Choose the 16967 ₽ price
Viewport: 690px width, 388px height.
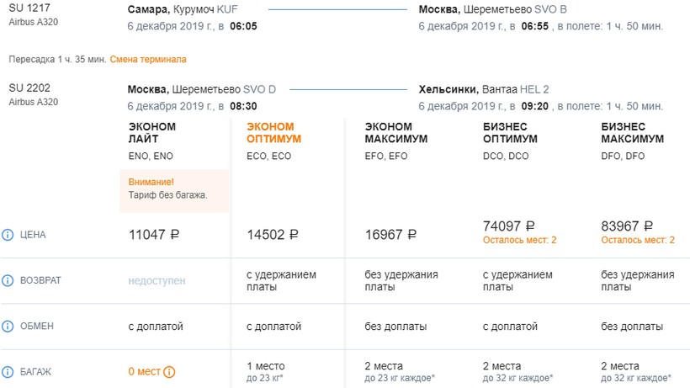tap(391, 235)
